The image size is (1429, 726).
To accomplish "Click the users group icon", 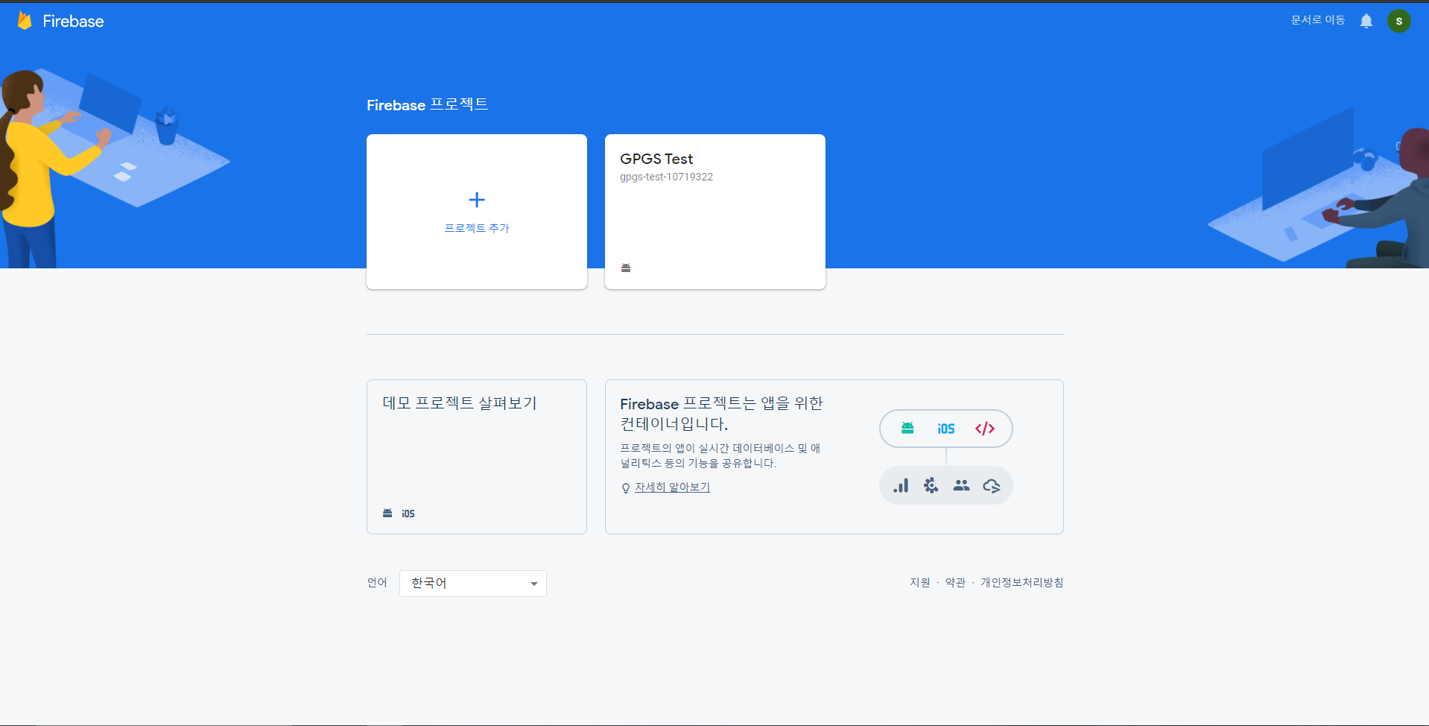I will pos(961,485).
